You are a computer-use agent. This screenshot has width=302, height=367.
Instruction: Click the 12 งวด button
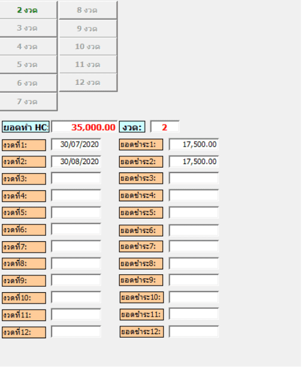pyautogui.click(x=88, y=83)
